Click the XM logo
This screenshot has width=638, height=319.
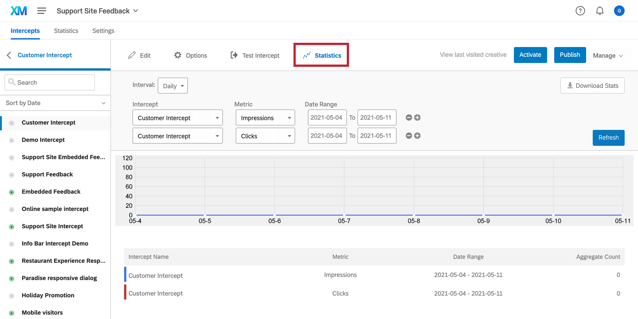pyautogui.click(x=18, y=11)
